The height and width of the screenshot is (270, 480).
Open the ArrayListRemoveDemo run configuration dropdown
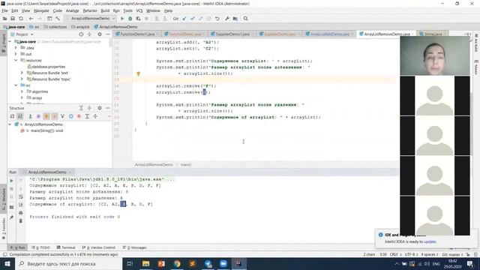click(x=91, y=19)
